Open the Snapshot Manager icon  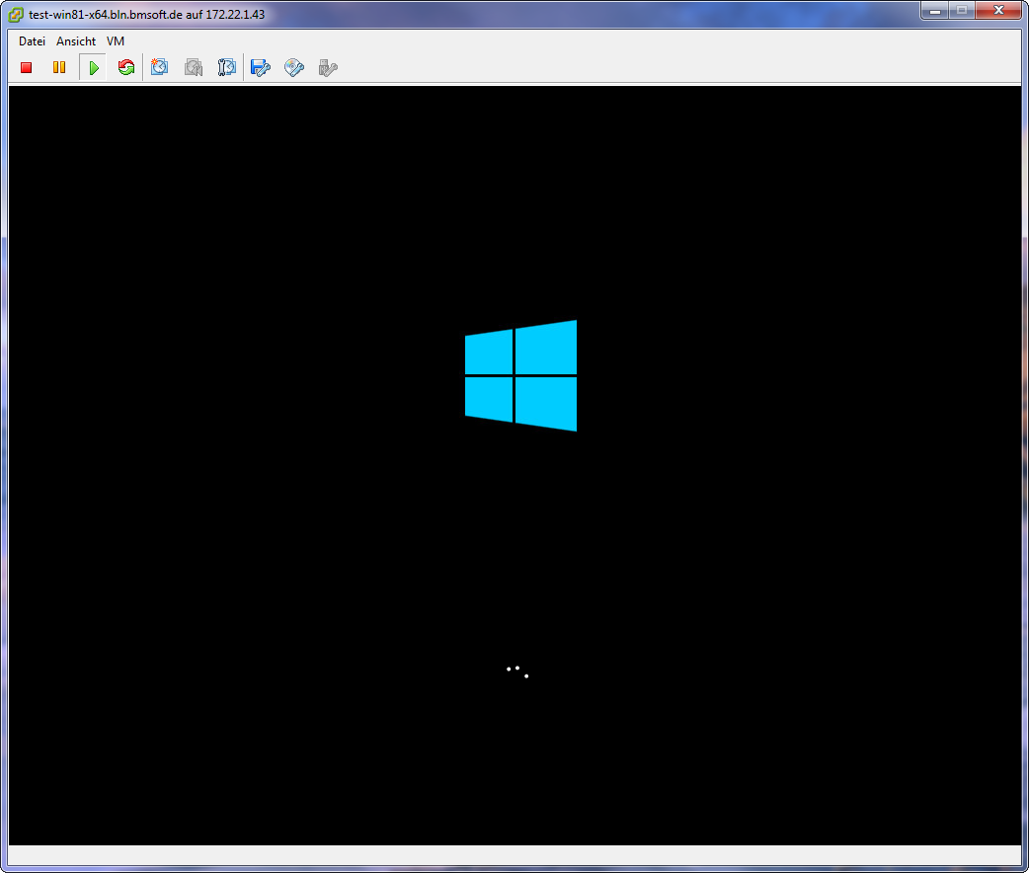click(226, 67)
